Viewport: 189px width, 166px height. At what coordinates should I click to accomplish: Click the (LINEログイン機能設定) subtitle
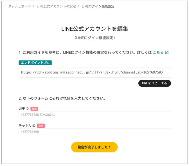95,38
